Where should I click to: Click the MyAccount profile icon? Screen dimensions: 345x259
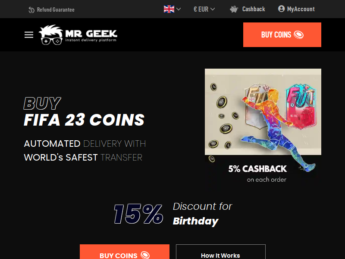[x=281, y=9]
